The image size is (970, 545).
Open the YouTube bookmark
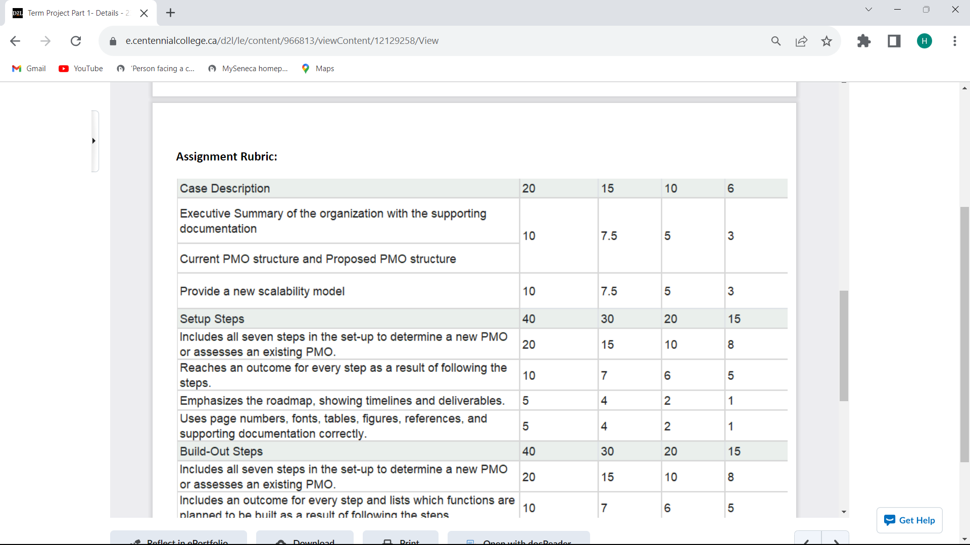[x=81, y=69]
